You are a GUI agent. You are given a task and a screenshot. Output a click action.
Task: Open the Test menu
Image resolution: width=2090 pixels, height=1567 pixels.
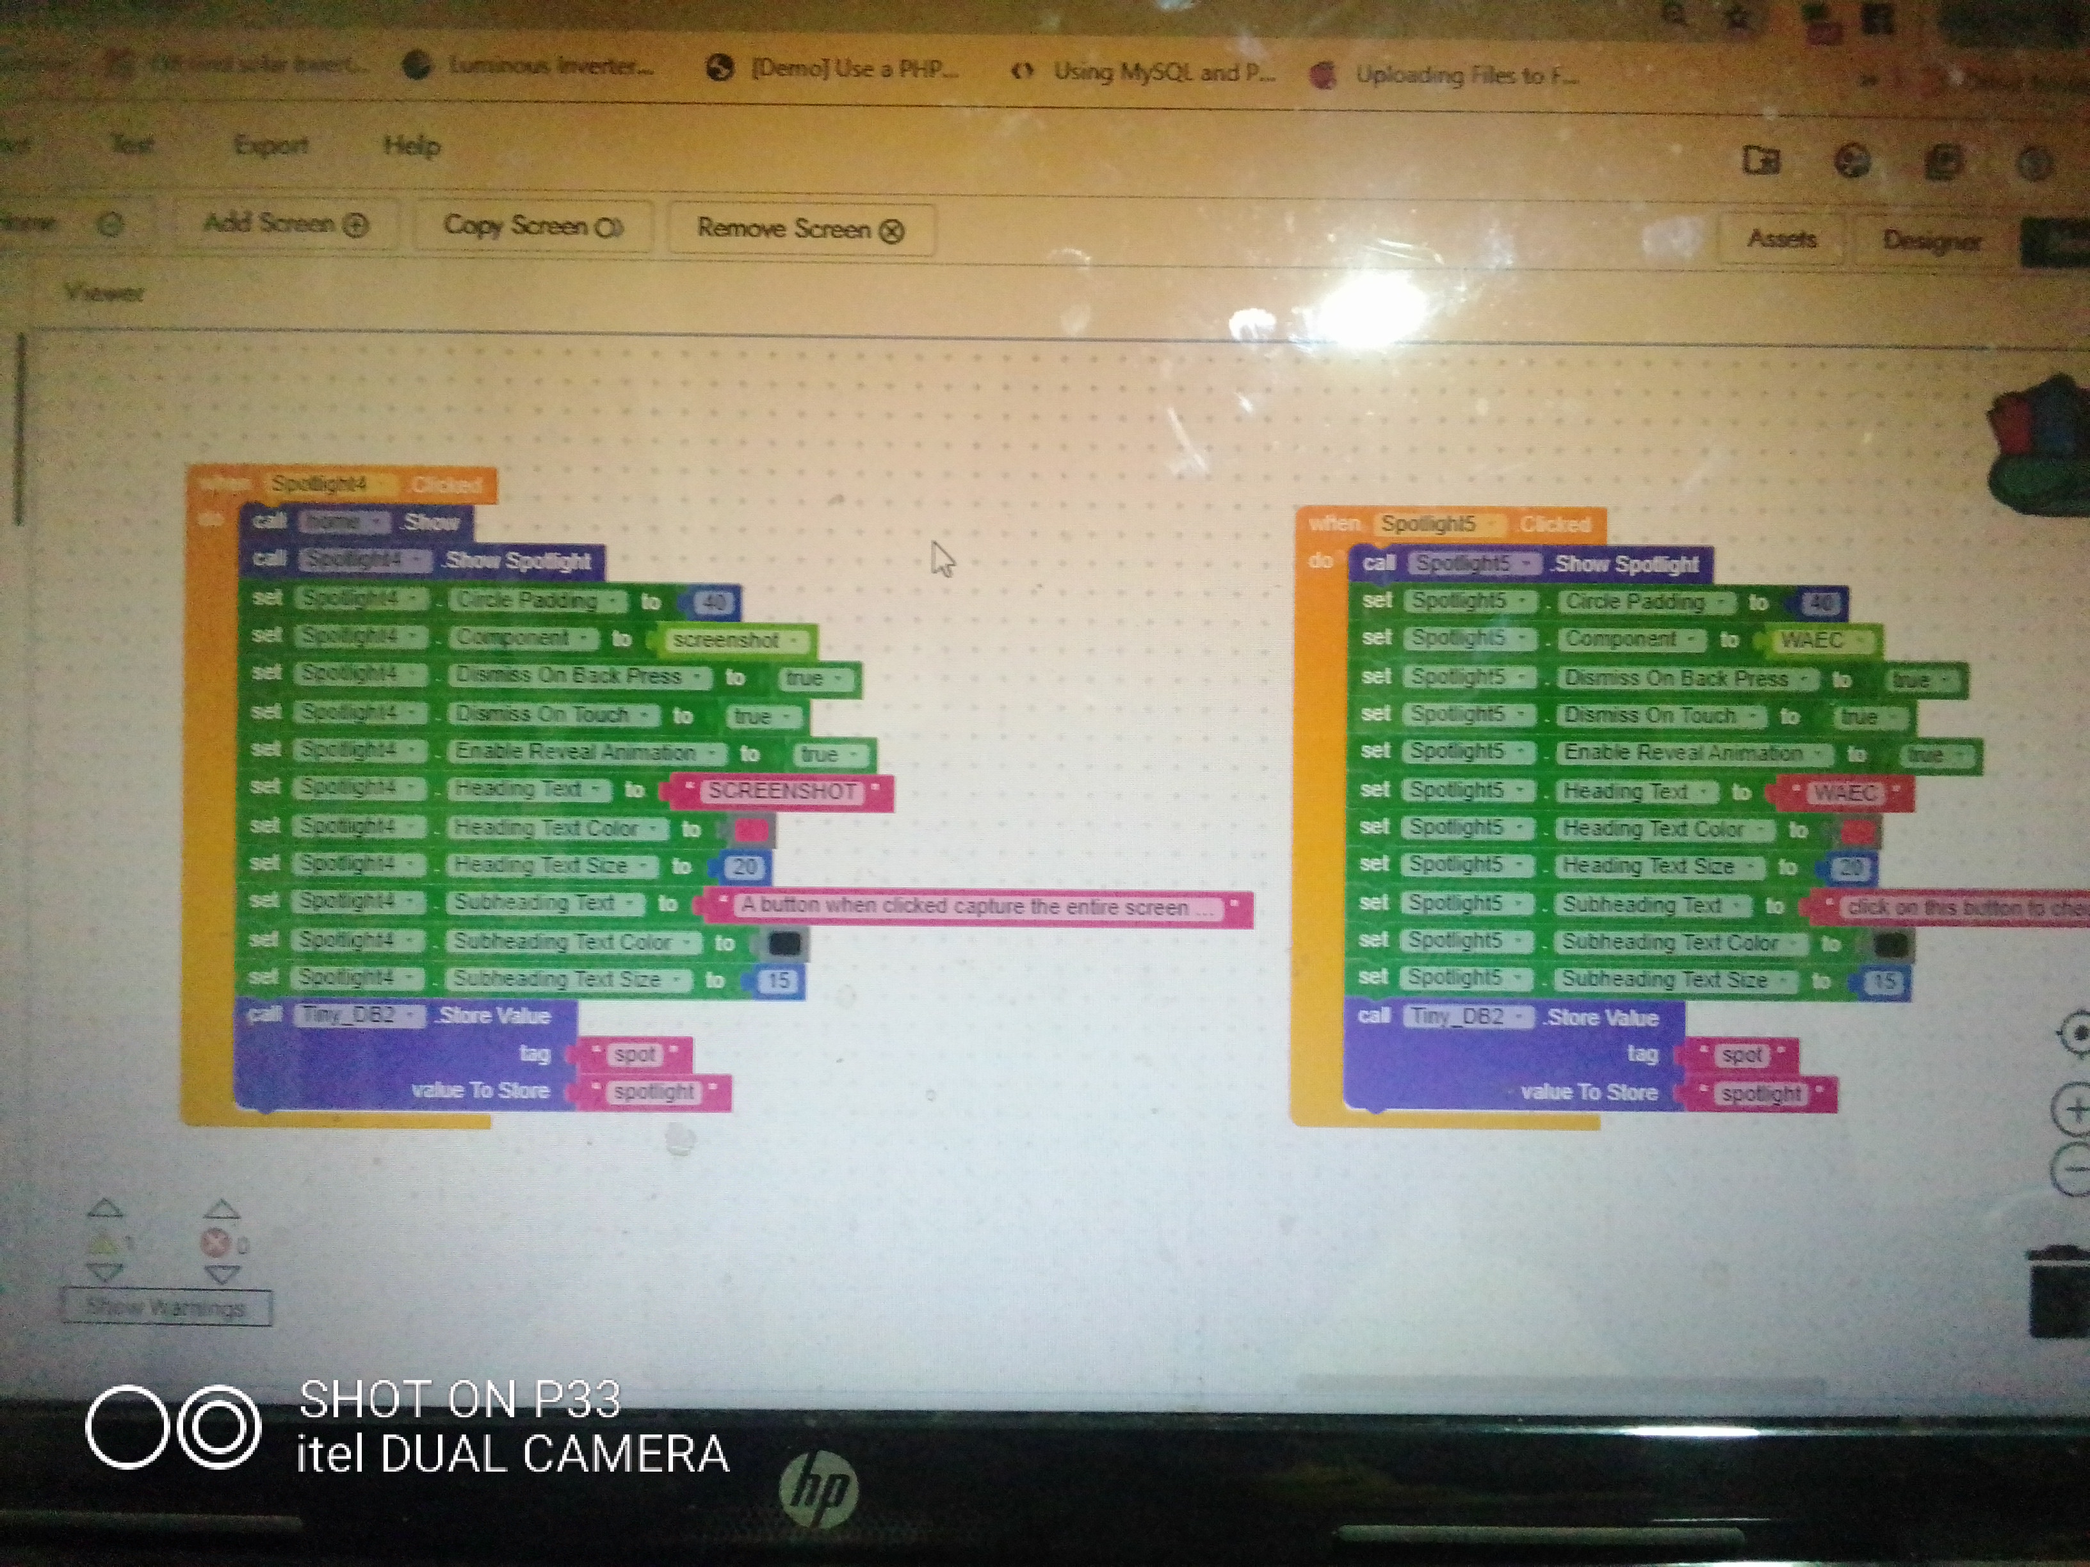133,143
